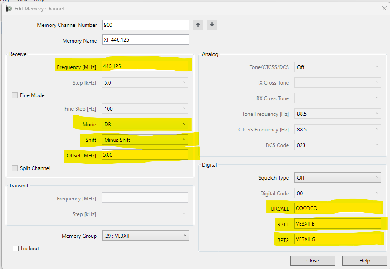Click into the Memory Name field

point(145,40)
